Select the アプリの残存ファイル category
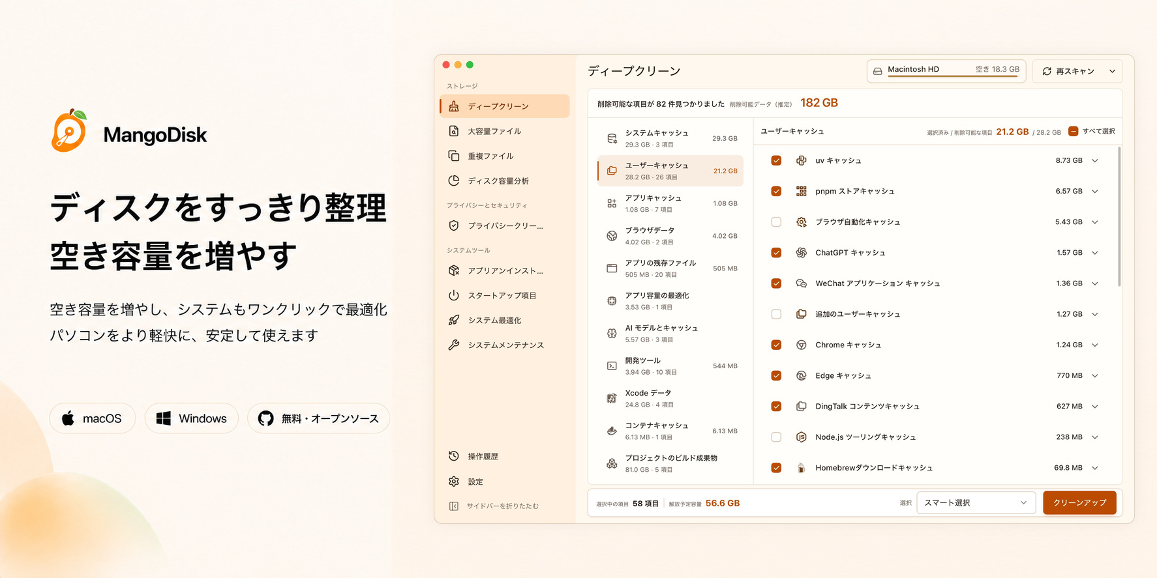The width and height of the screenshot is (1157, 578). 670,268
